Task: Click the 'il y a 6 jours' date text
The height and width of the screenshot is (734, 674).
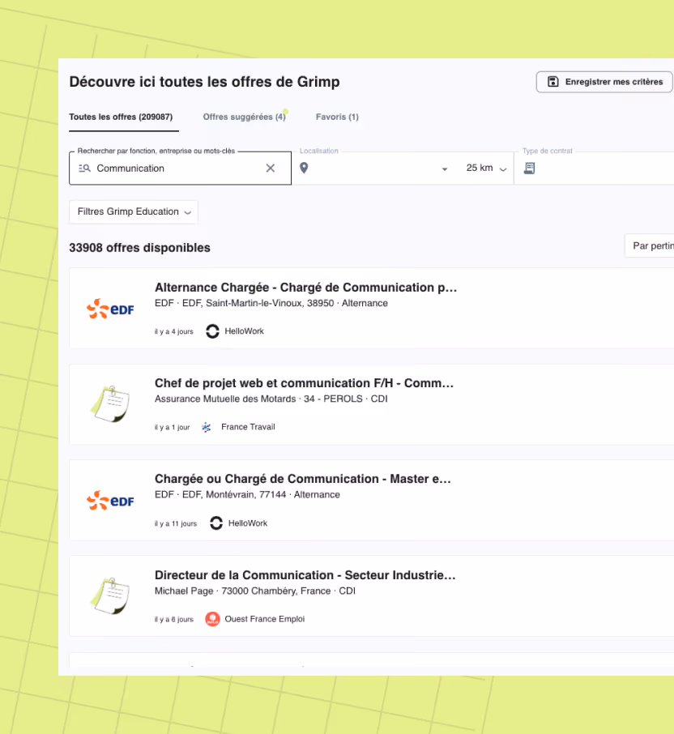Action: [x=174, y=619]
